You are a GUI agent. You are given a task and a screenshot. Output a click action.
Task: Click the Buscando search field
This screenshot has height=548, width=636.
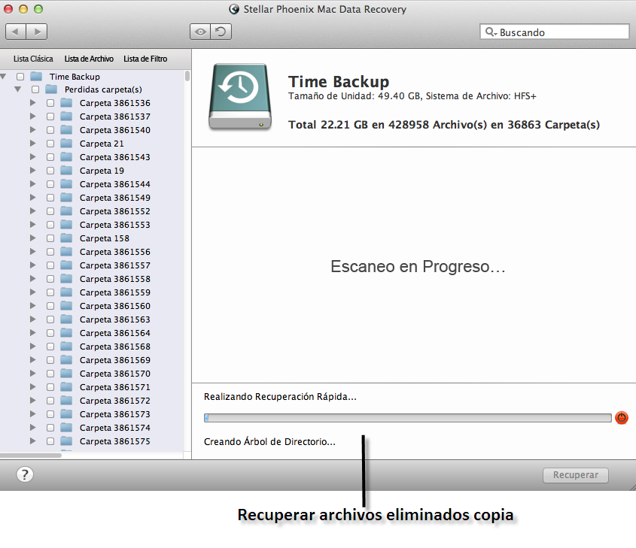[554, 32]
